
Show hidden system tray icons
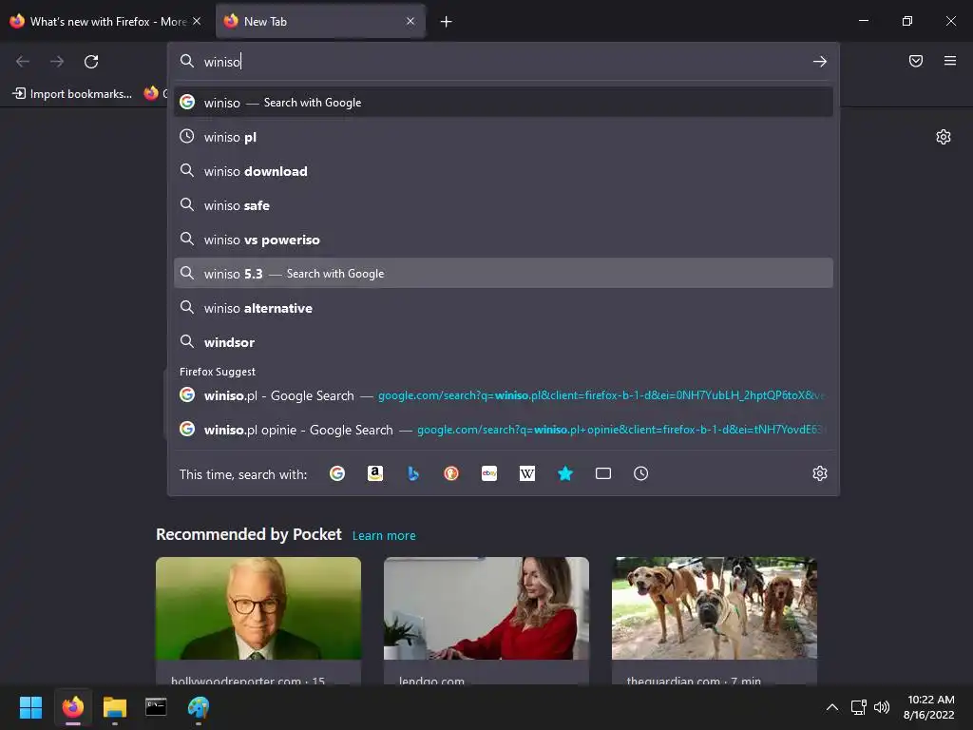[832, 707]
